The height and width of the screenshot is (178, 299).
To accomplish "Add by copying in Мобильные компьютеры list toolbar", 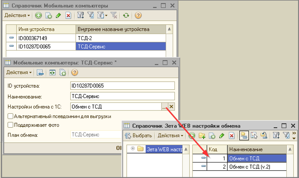I will tap(49, 16).
